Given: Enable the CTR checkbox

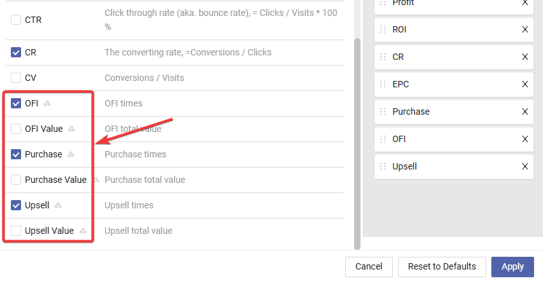Looking at the screenshot, I should pyautogui.click(x=16, y=20).
